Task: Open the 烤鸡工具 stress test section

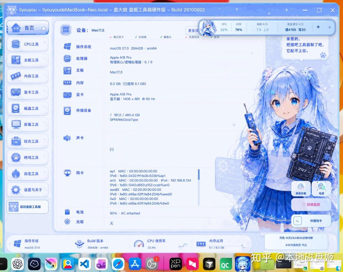Action: (x=28, y=157)
